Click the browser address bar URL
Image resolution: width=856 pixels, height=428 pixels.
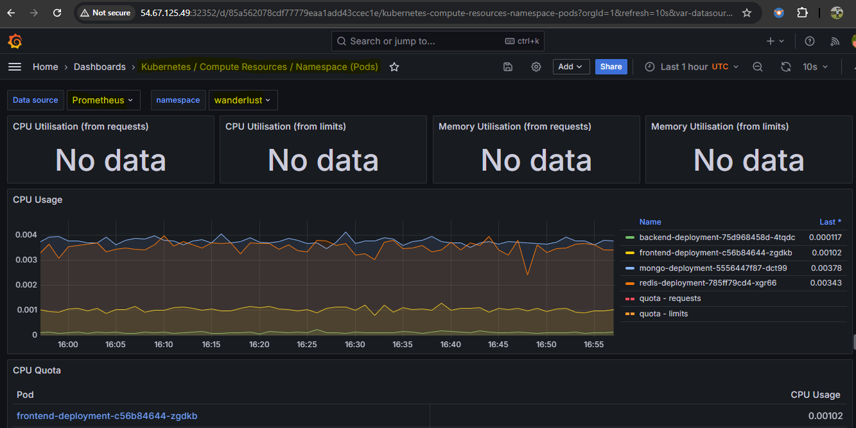pos(437,13)
